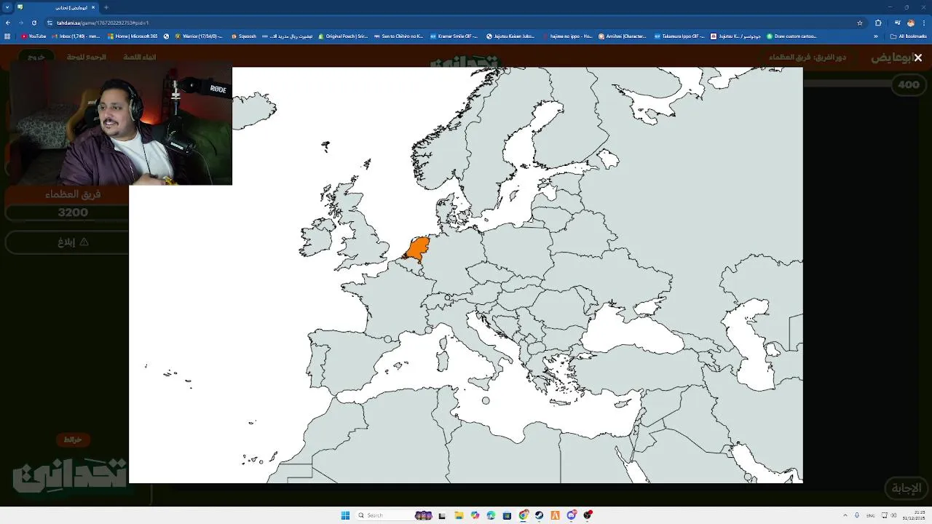The width and height of the screenshot is (932, 524).
Task: Open the Inbox mail bookmark
Action: [76, 36]
